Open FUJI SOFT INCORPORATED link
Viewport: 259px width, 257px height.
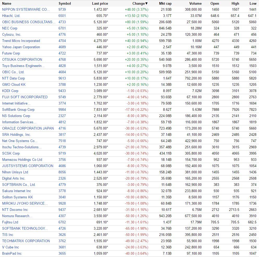25,97
